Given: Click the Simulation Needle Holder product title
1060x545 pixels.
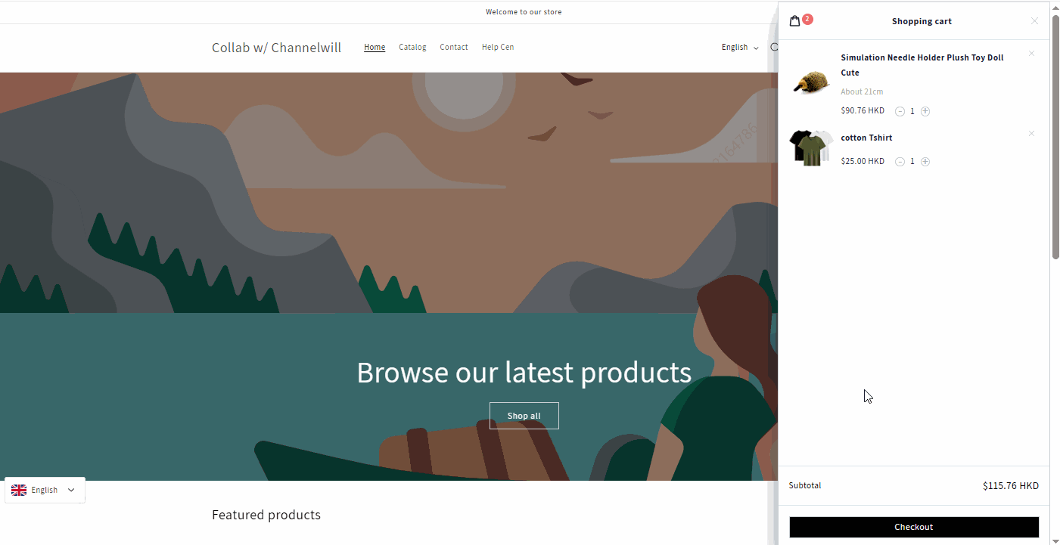Looking at the screenshot, I should point(922,65).
